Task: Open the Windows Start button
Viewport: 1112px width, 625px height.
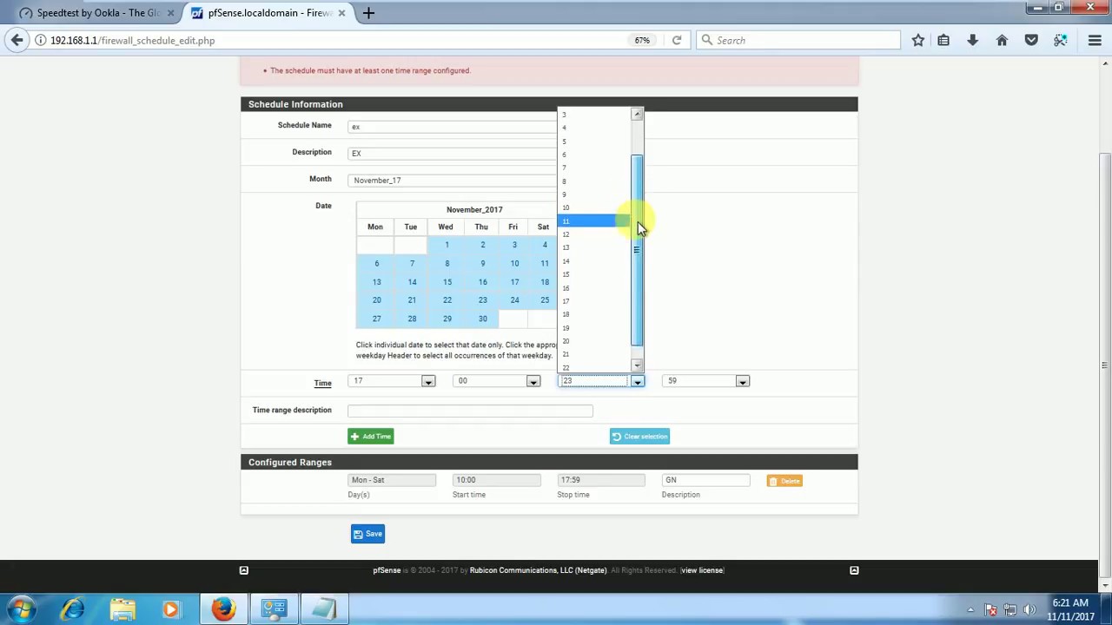Action: pos(22,609)
